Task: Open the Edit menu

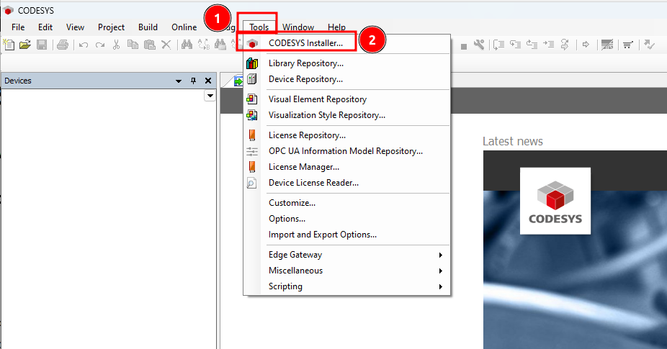Action: [x=45, y=27]
